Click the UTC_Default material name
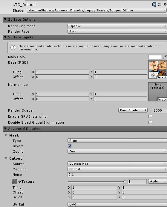167x207 pixels. coord(24,5)
